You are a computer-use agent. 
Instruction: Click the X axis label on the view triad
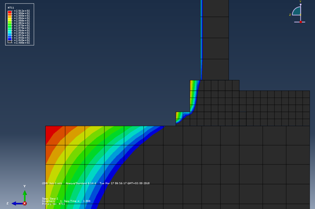(301, 15)
